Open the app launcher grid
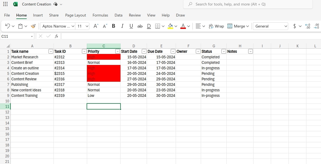Image resolution: width=321 pixels, height=164 pixels. [x=6, y=4]
